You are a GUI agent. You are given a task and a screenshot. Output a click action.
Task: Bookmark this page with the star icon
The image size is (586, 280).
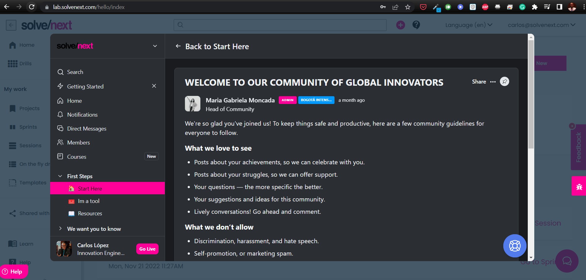pos(408,7)
